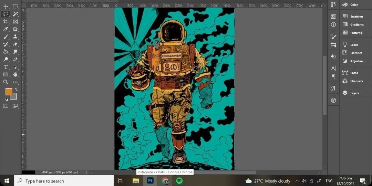Expand the Libraries panel
372x186 pixels.
coord(355,53)
